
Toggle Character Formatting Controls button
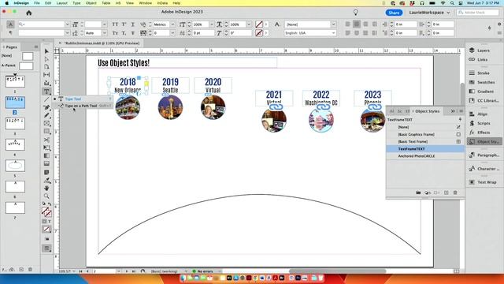tap(10, 24)
